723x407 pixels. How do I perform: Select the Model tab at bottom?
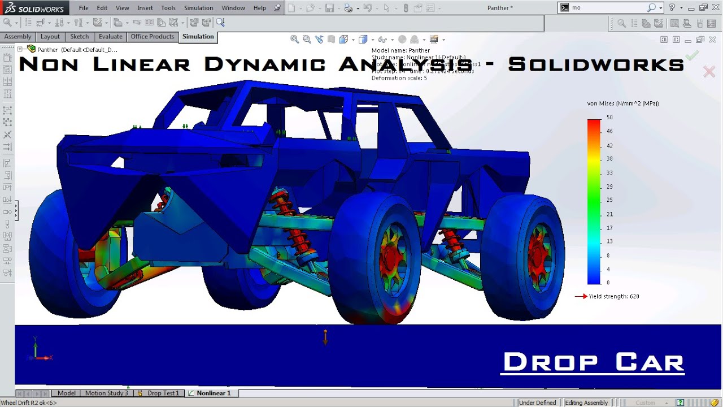click(66, 393)
